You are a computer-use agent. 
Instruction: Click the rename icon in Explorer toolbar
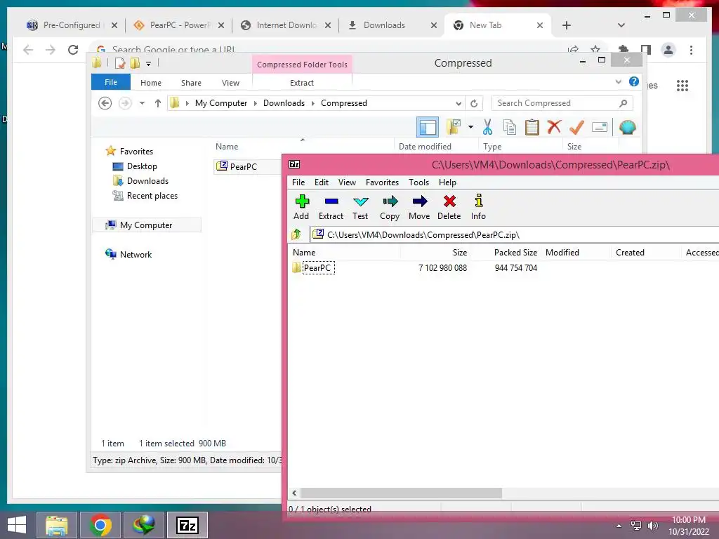click(x=600, y=127)
